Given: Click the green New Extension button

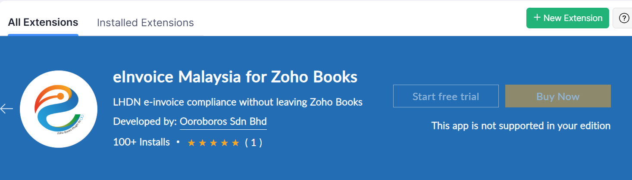Looking at the screenshot, I should pos(567,18).
